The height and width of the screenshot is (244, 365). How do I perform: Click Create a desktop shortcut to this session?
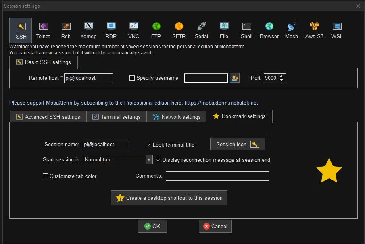pyautogui.click(x=169, y=198)
